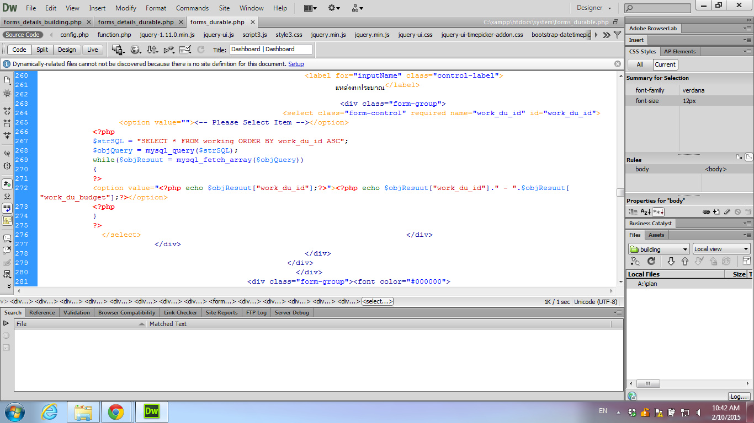Click Edit Rule pencil icon
The height and width of the screenshot is (423, 754).
point(727,211)
